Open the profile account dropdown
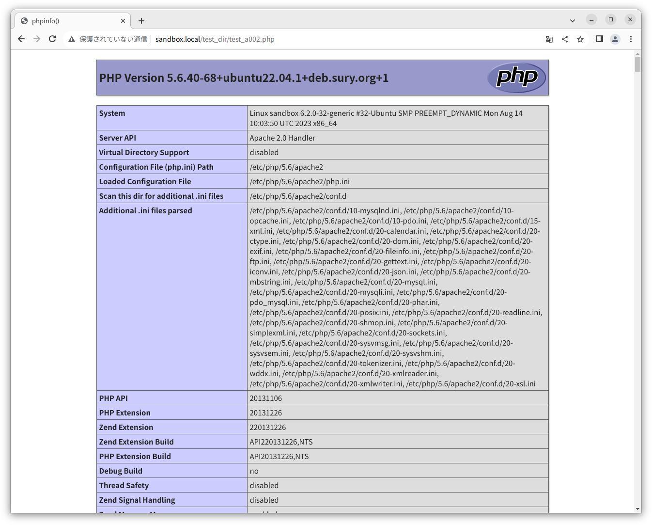The width and height of the screenshot is (652, 525). coord(615,39)
